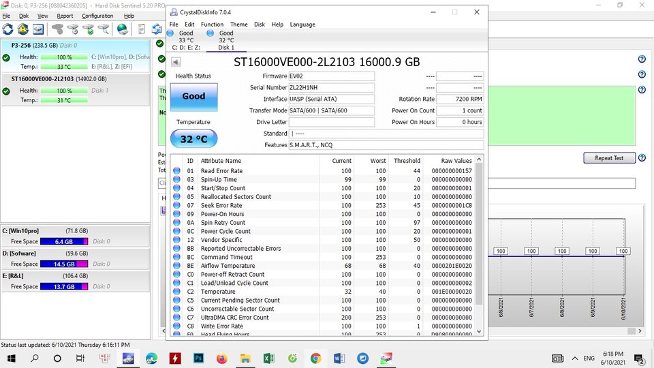Open Windows Start menu
The width and height of the screenshot is (654, 368).
coord(12,358)
